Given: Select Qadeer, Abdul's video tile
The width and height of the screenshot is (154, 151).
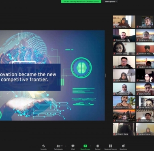Looking at the screenshot, I should click(145, 62).
